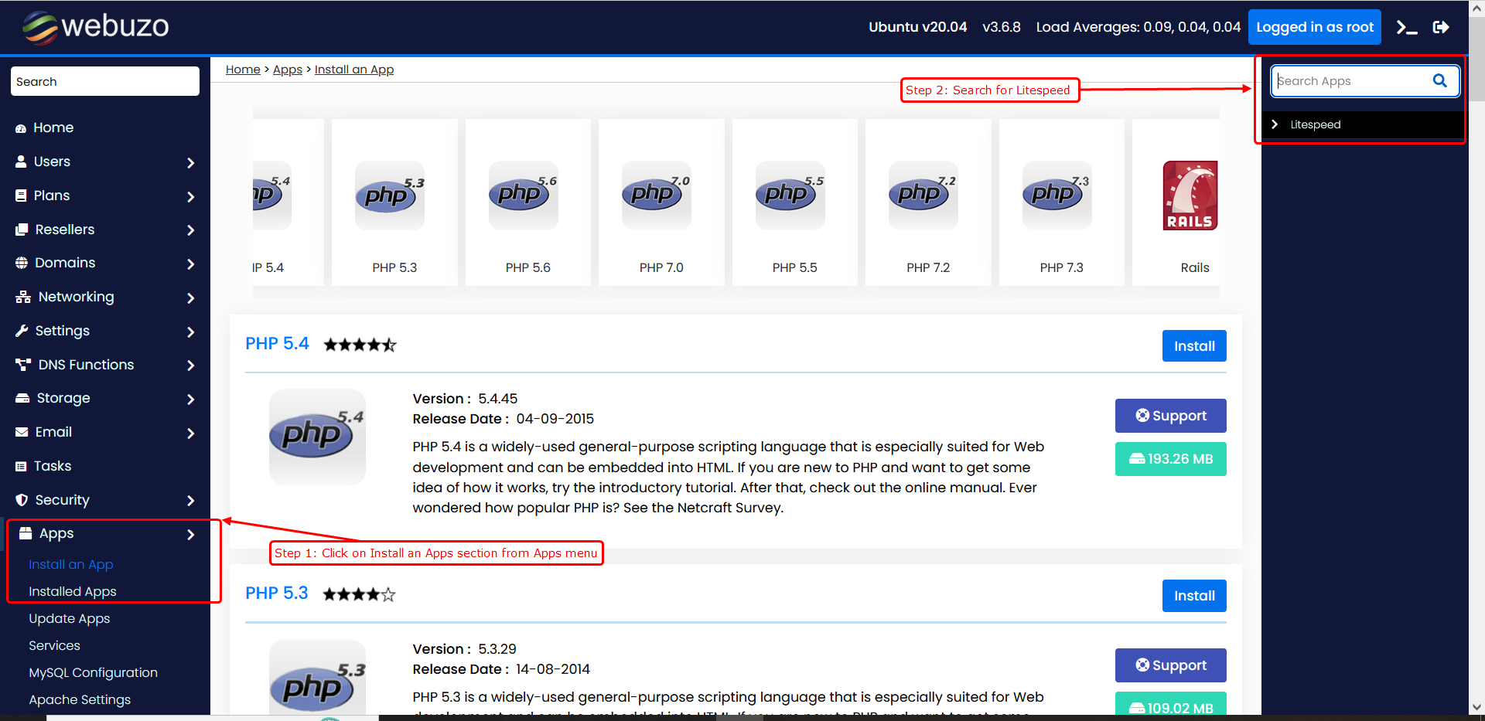Choose the PHP 7.0 app tile icon

pos(656,196)
